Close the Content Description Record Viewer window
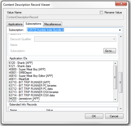Image resolution: width=131 pixels, height=126 pixels. (121, 3)
